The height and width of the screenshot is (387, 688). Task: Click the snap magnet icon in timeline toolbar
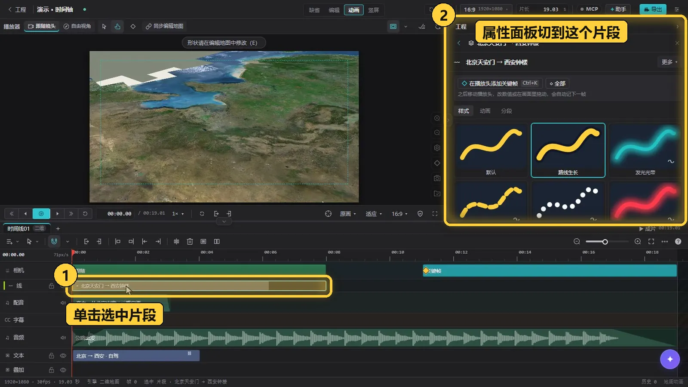pos(54,242)
